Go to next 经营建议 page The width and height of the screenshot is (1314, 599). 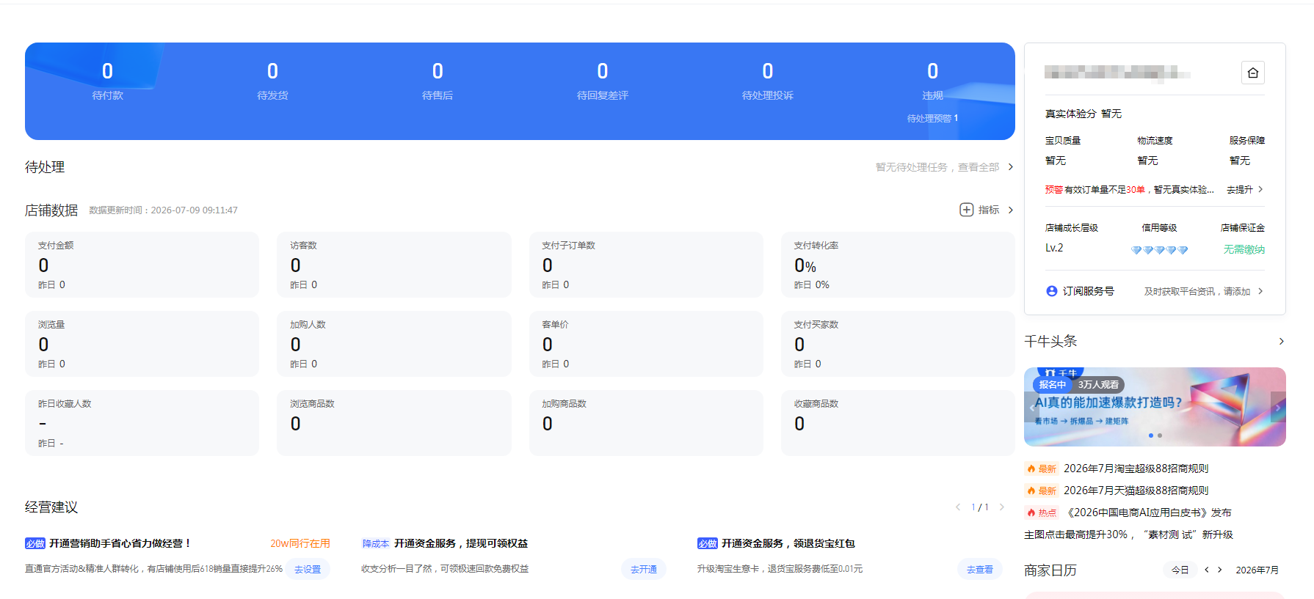tap(1001, 507)
